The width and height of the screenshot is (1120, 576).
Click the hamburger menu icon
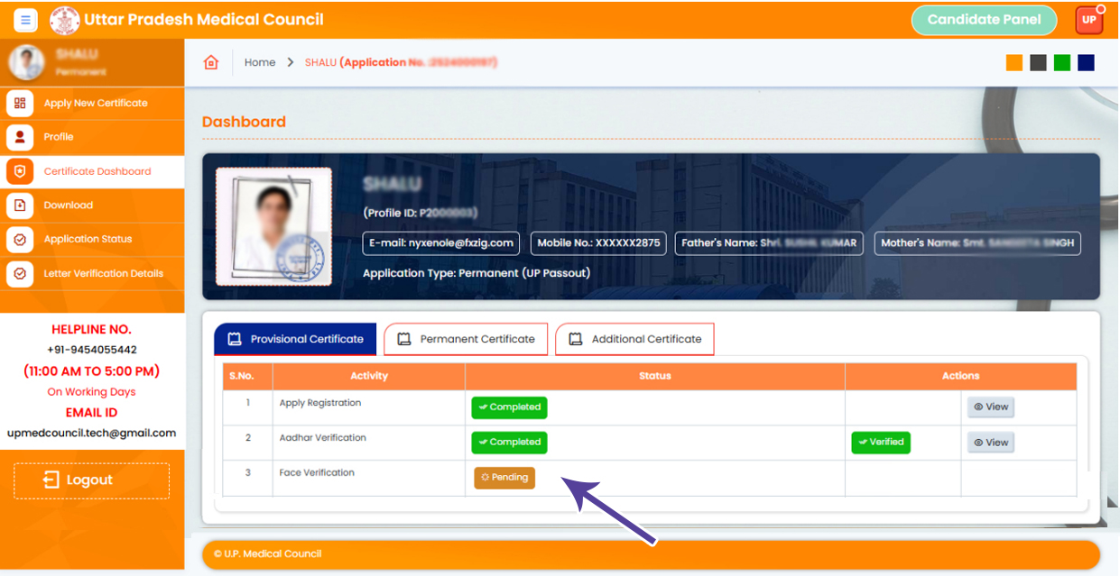click(x=25, y=20)
